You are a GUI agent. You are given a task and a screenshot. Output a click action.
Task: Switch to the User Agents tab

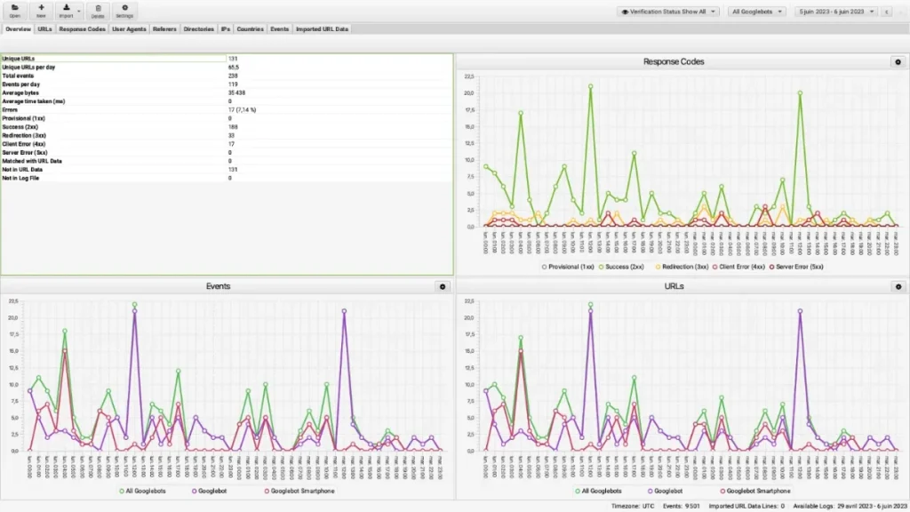tap(129, 29)
